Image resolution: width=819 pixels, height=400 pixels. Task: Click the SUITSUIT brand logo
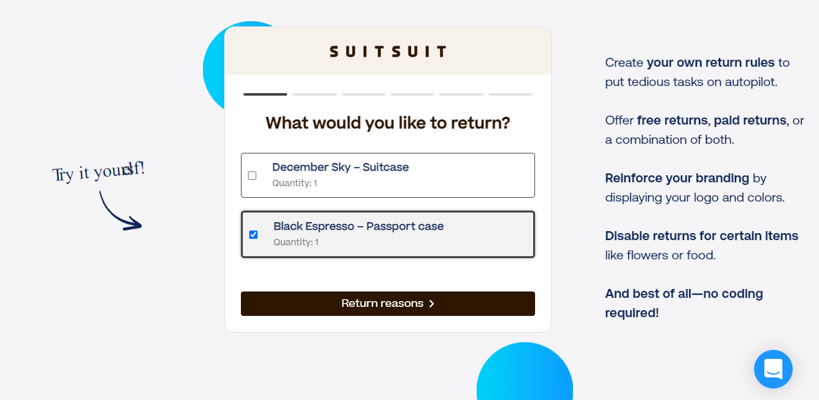coord(388,51)
